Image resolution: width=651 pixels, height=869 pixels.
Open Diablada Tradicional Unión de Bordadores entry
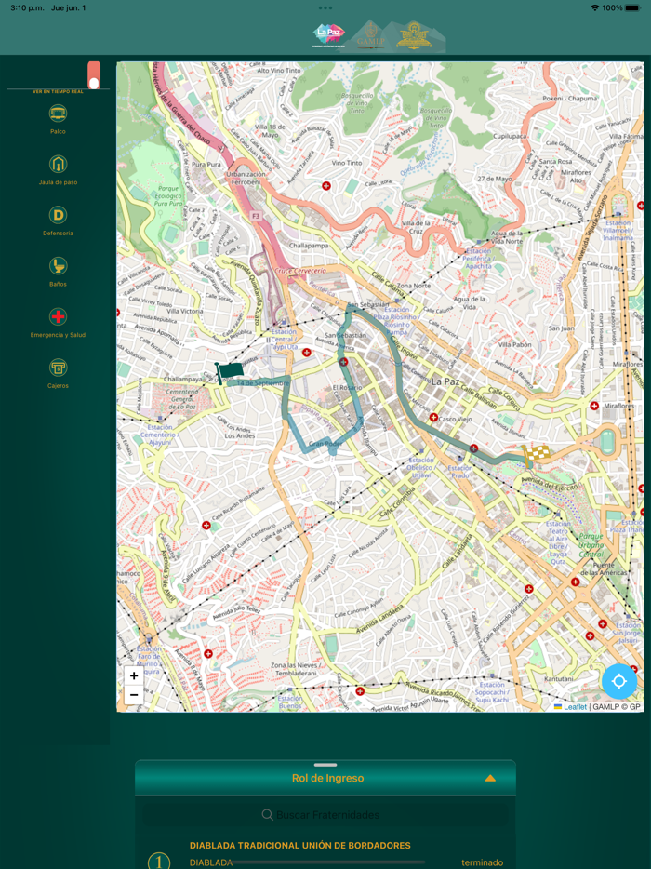click(x=299, y=846)
